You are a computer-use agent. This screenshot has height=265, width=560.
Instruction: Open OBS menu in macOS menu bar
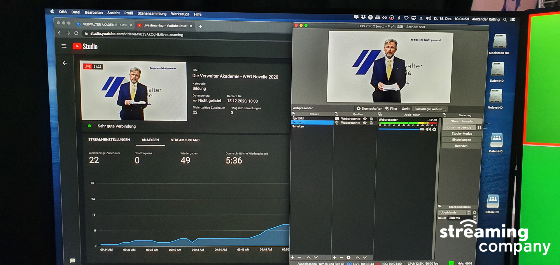(63, 12)
